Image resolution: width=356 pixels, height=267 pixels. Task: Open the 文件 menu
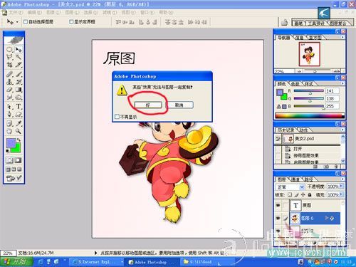pos(16,12)
